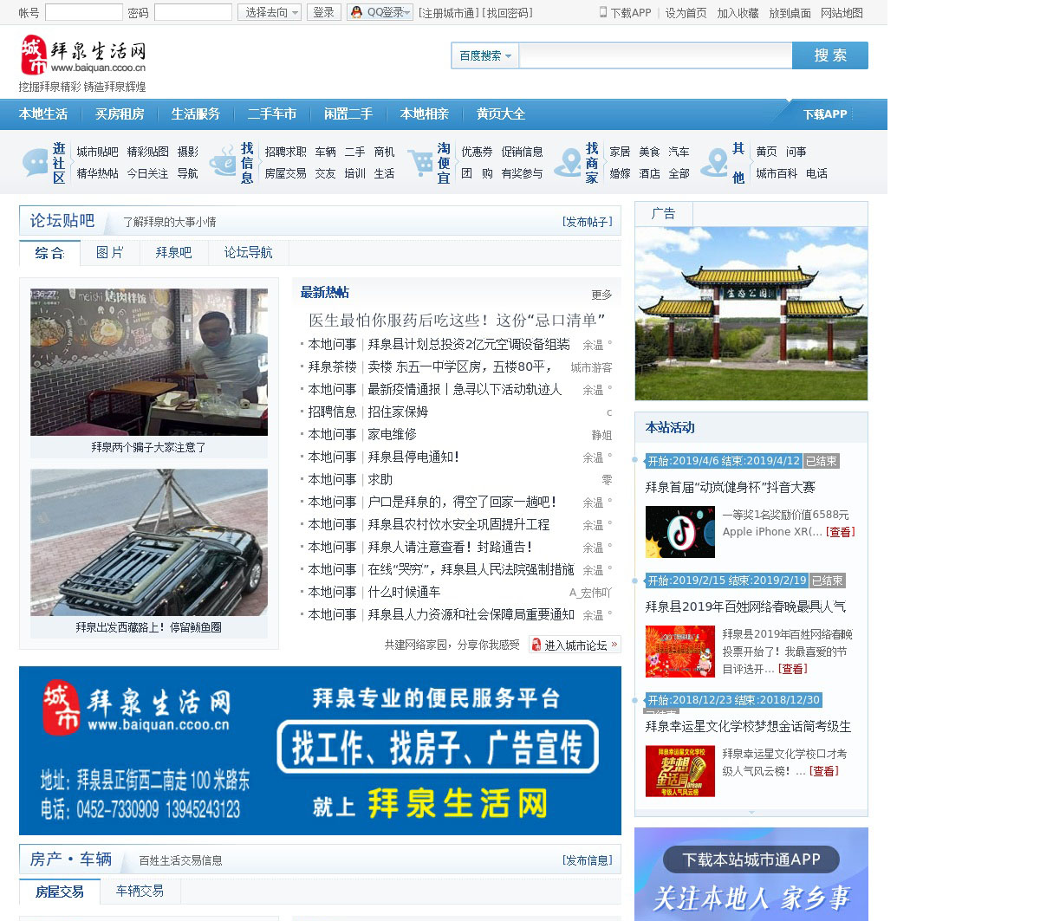
Task: Click the blue 搜索 button
Action: coord(830,55)
